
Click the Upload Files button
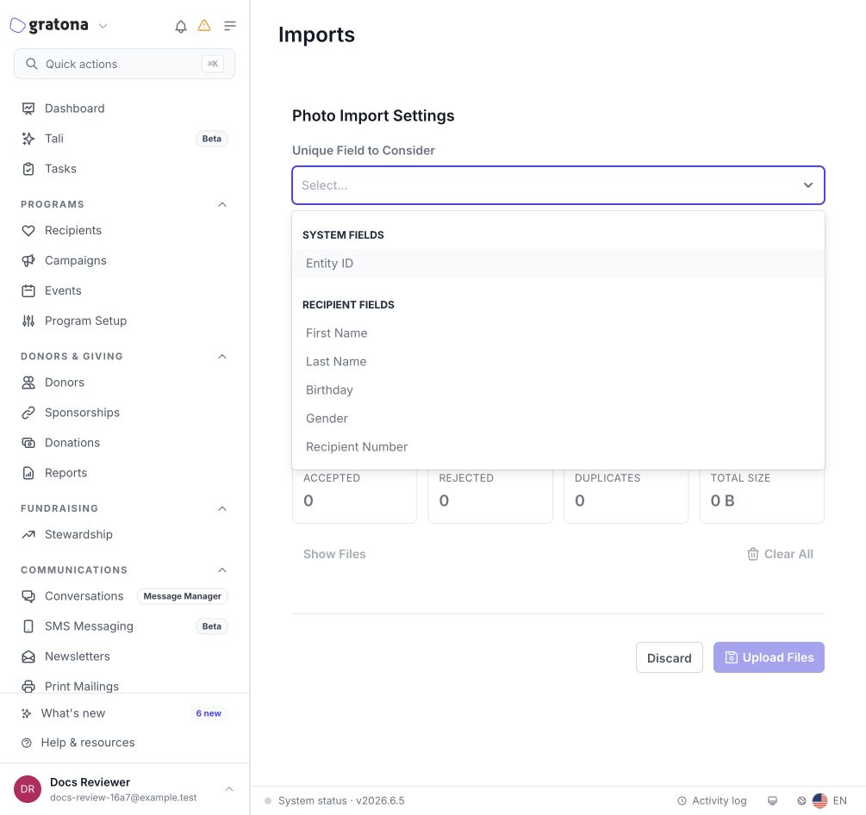(769, 657)
